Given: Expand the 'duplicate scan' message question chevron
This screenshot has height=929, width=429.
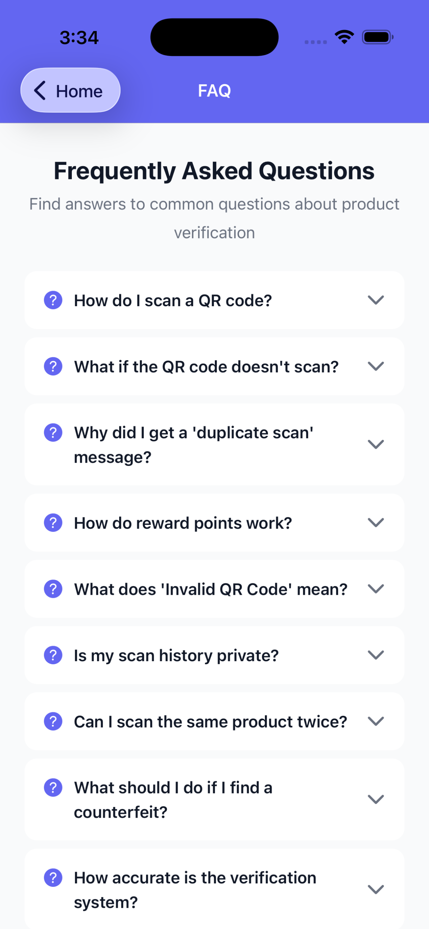Looking at the screenshot, I should pyautogui.click(x=376, y=444).
